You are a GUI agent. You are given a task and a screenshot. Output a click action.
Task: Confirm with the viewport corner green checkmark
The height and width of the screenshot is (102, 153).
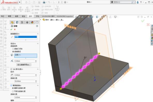point(143,21)
